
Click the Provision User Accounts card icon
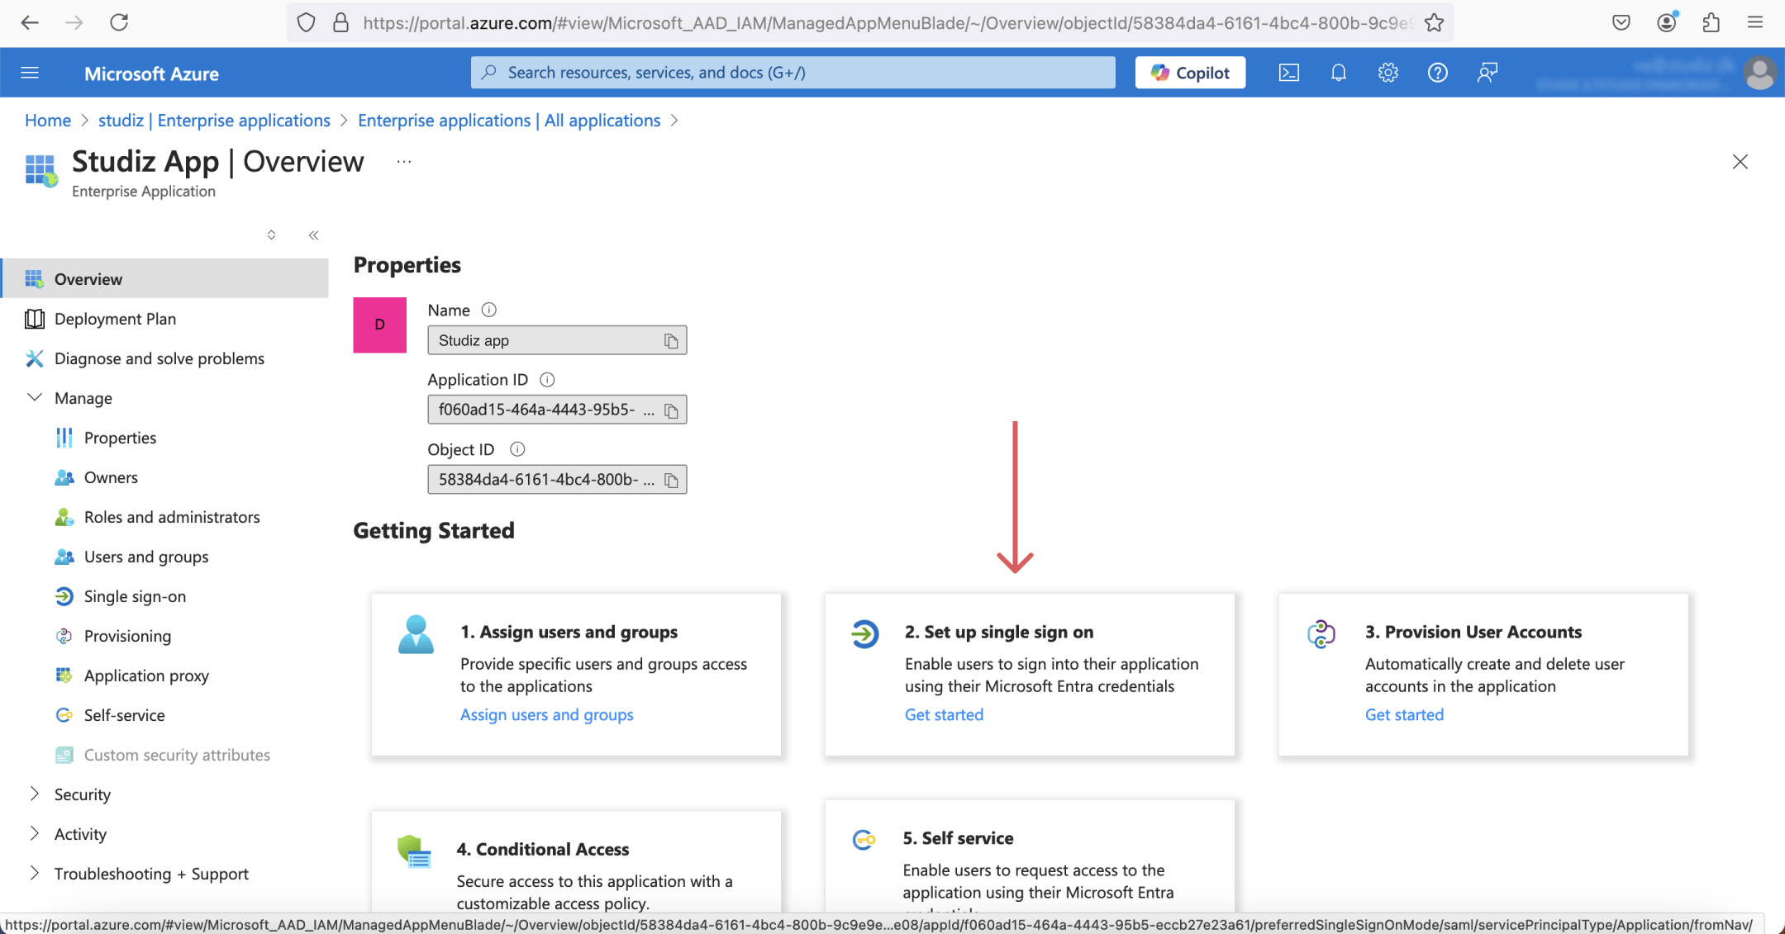(1321, 634)
